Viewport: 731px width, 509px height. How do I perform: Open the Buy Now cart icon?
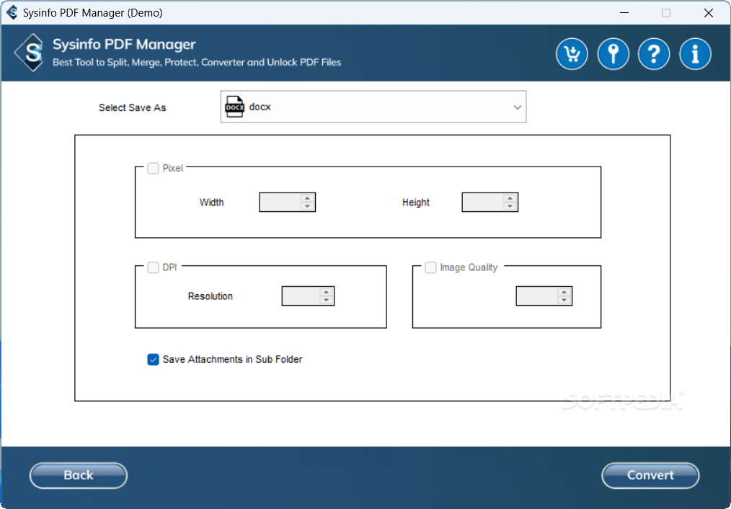(572, 53)
